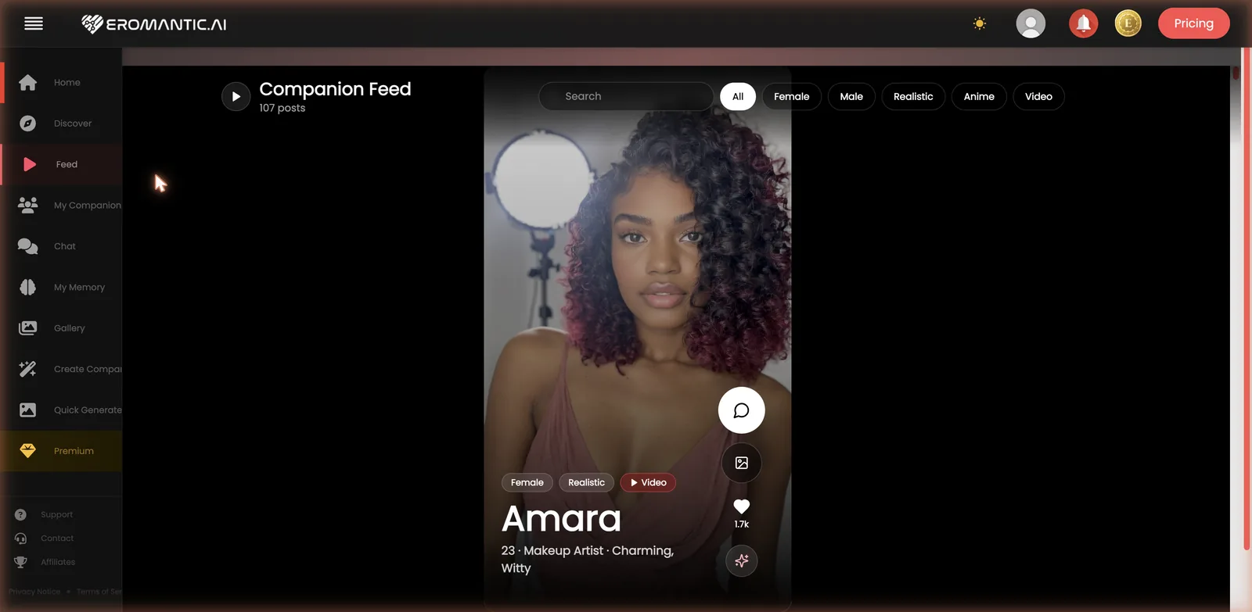
Task: Filter feed by Female
Action: (791, 96)
